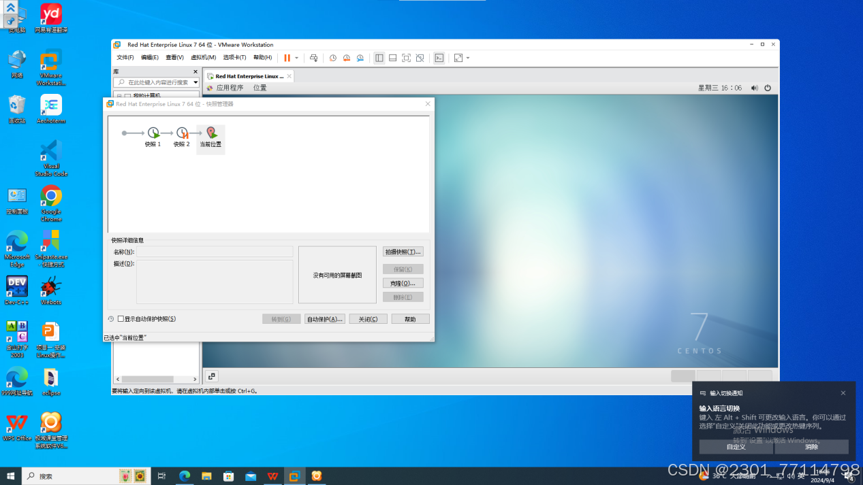The height and width of the screenshot is (485, 863).
Task: Select the 快照 2 snapshot node
Action: coord(182,137)
